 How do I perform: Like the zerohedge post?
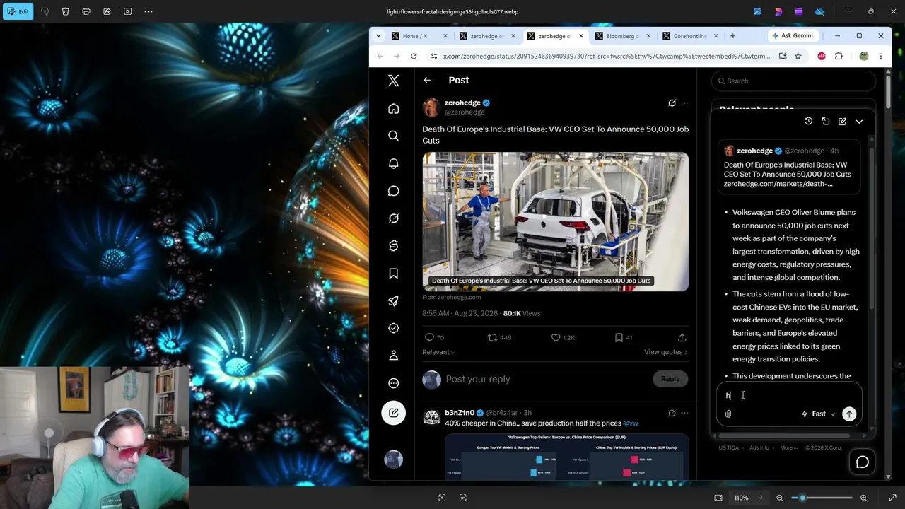click(x=556, y=338)
